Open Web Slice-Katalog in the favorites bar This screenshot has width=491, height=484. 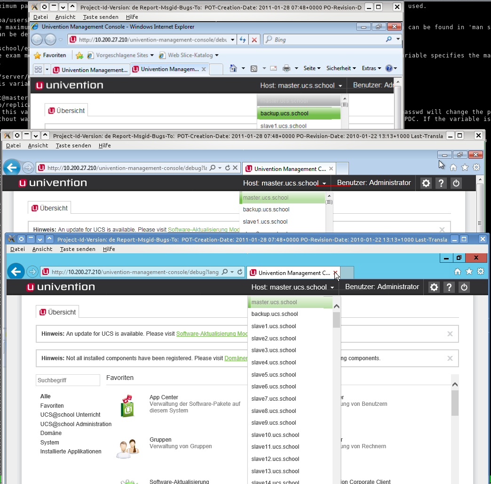pos(189,56)
